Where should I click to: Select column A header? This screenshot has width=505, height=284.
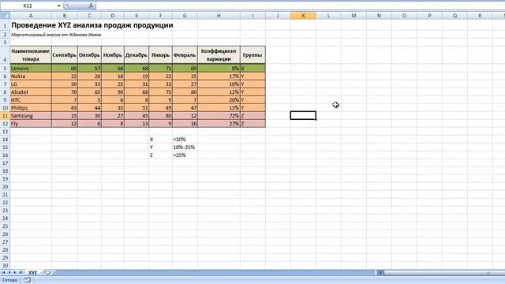click(31, 16)
